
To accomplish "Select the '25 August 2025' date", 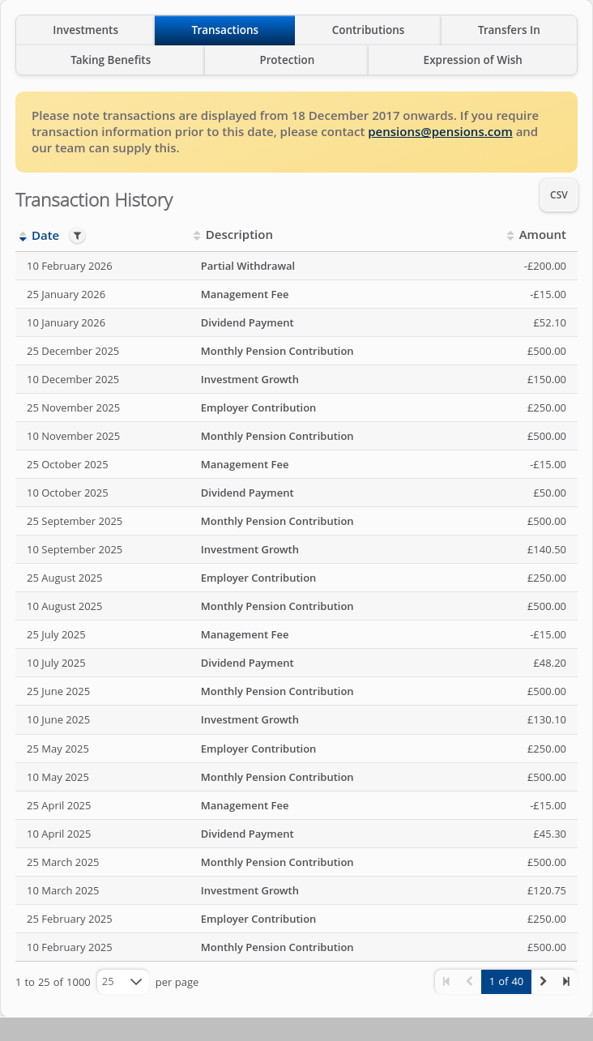I will [x=65, y=578].
